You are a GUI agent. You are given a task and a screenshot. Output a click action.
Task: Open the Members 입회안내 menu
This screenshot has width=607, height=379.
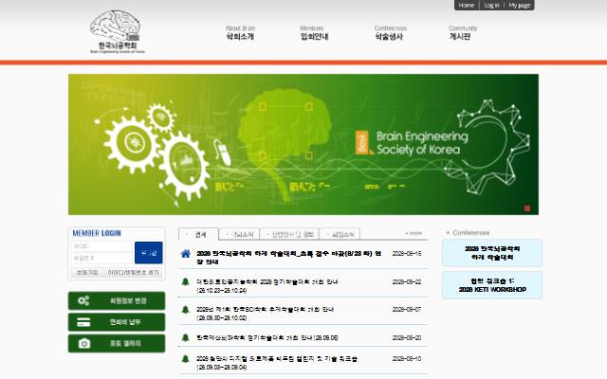pyautogui.click(x=314, y=33)
